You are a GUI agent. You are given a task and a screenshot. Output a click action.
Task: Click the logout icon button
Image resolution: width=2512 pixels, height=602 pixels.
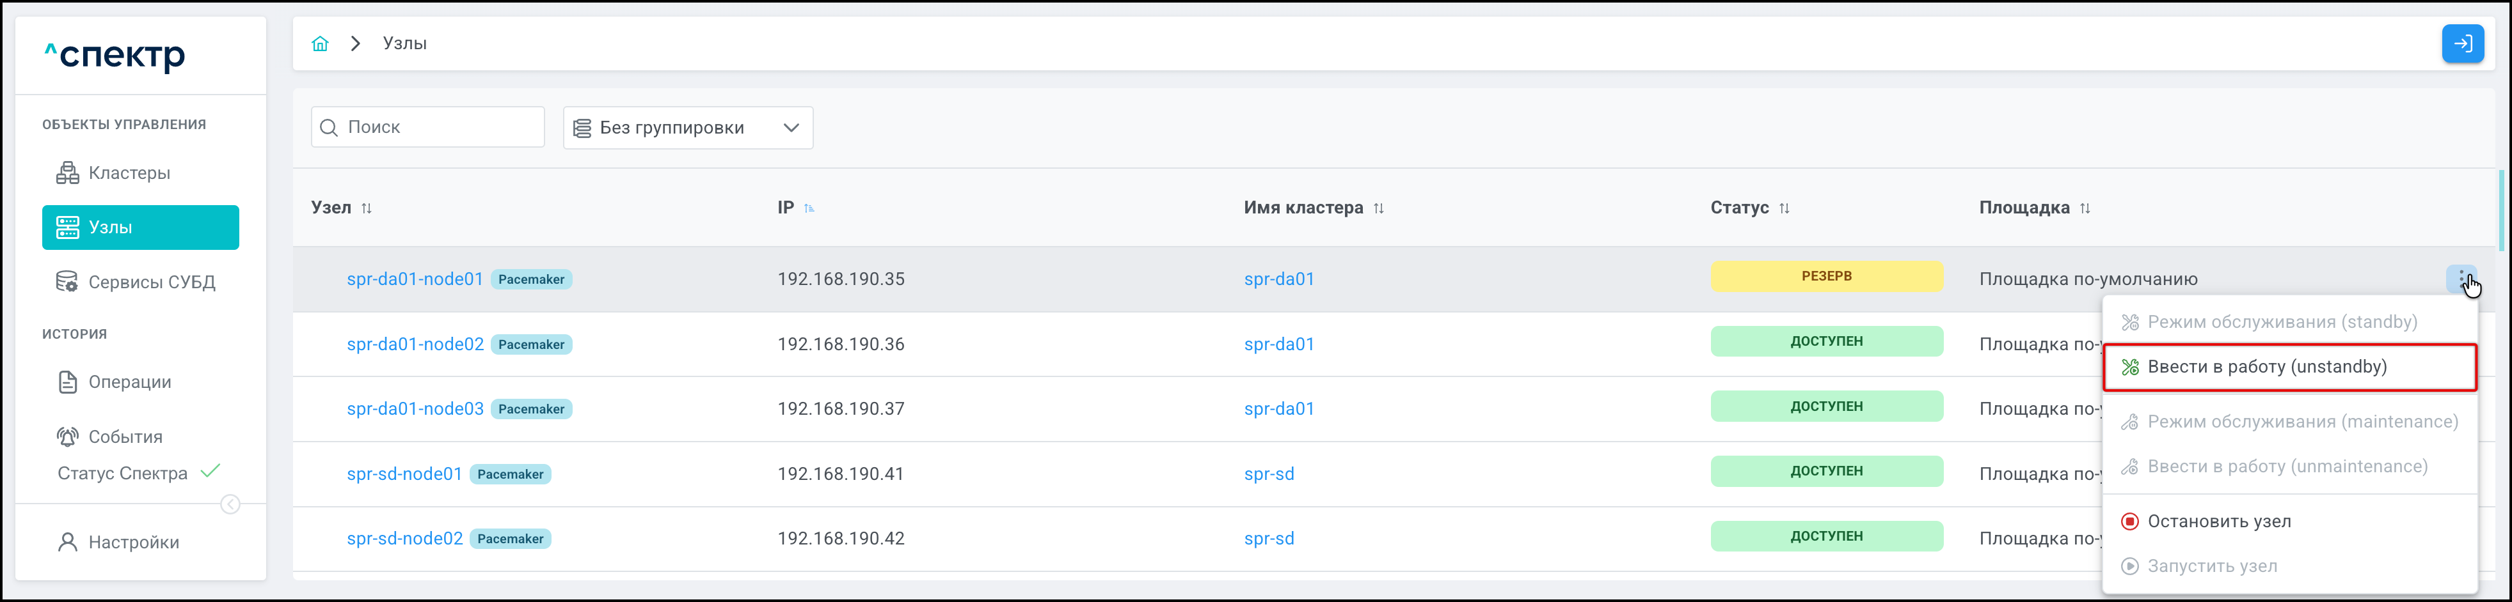click(2461, 44)
